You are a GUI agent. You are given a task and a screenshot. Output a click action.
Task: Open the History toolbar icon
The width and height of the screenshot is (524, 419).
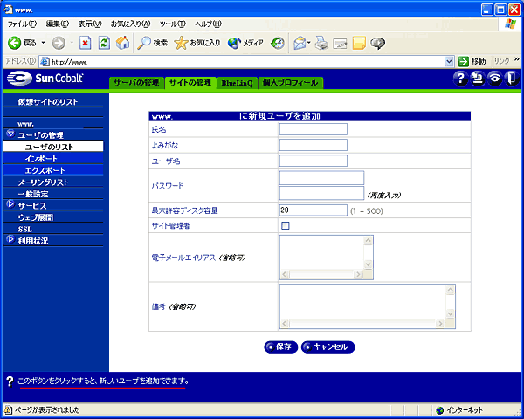pos(278,42)
